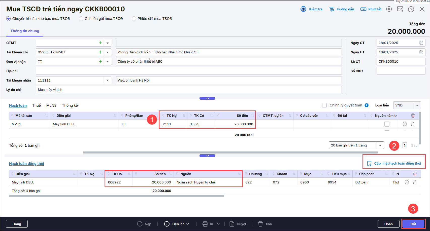Add new Tài khoản chi with plus icon

tap(100, 52)
